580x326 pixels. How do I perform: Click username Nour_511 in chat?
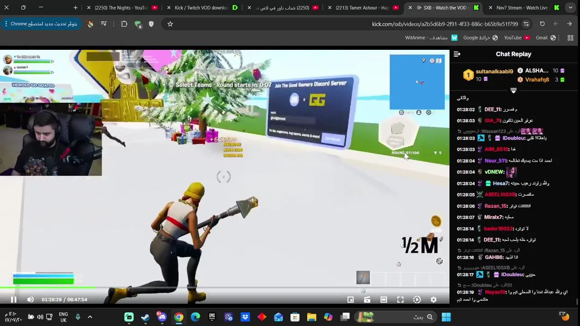point(495,161)
